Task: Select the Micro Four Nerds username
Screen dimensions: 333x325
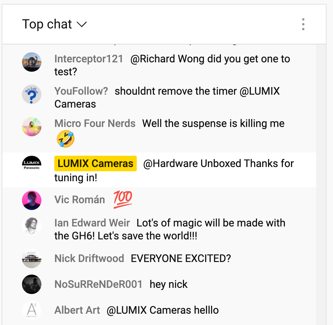Action: pyautogui.click(x=95, y=123)
